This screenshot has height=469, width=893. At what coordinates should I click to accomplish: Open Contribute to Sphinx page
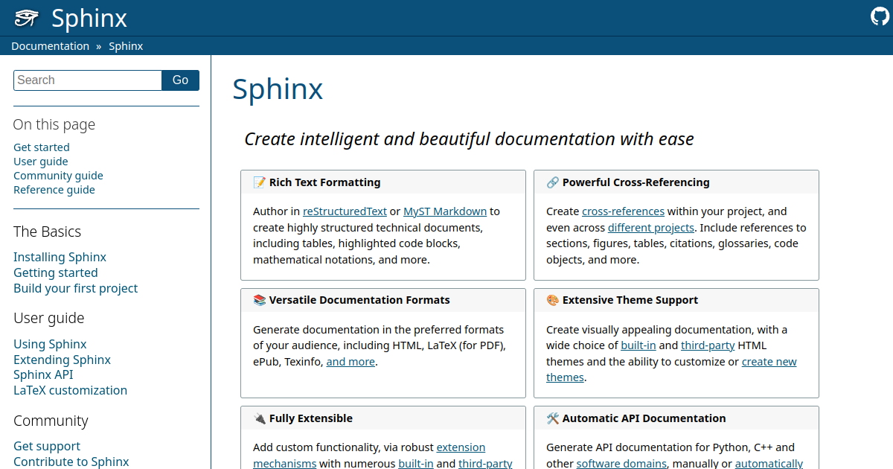(71, 462)
